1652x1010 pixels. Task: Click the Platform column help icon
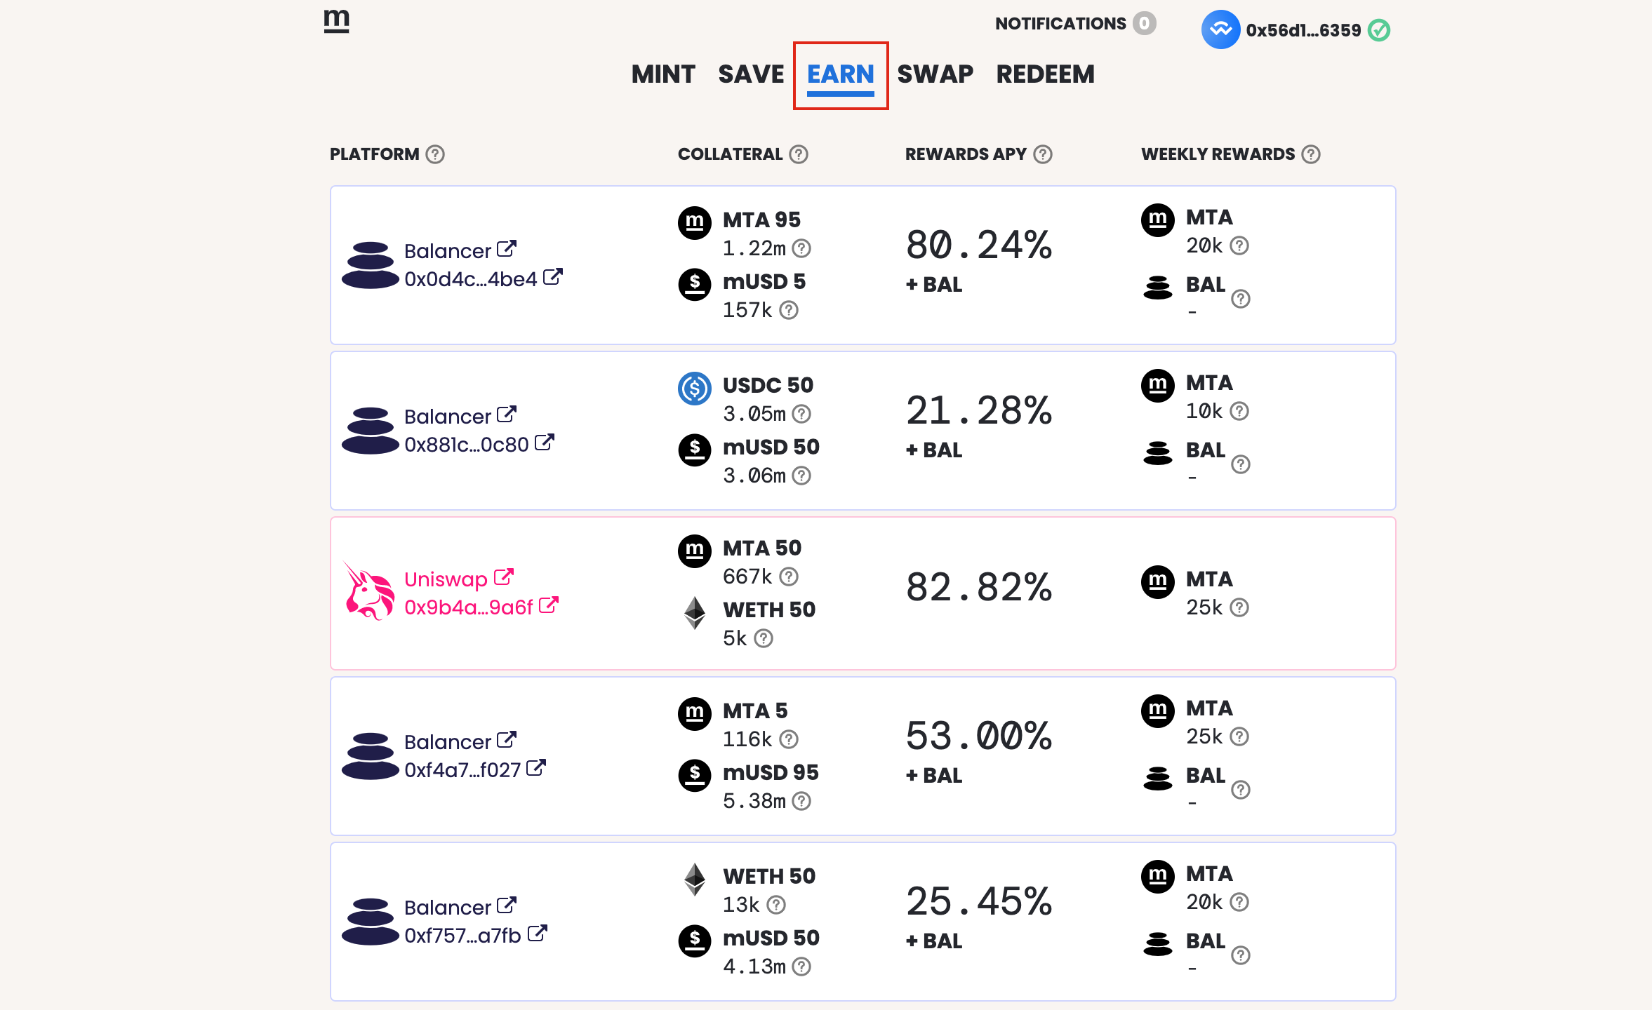(435, 154)
